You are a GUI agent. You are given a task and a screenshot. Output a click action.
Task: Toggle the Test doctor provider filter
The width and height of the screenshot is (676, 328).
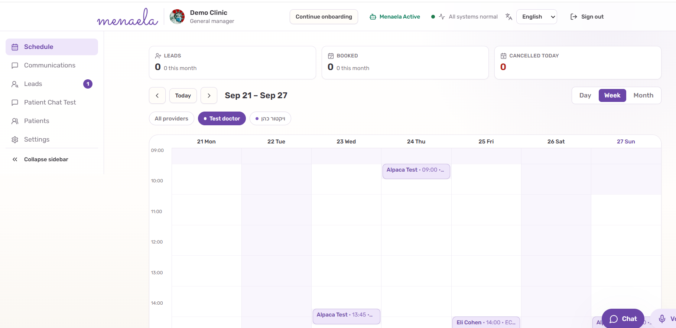coord(222,119)
